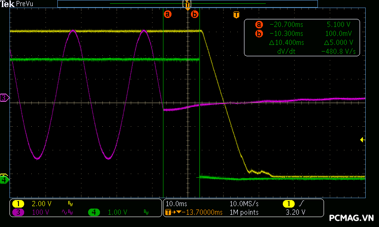Open the 10.0ms horizontal scale setting
Screen dimensions: 379x227
coord(176,203)
